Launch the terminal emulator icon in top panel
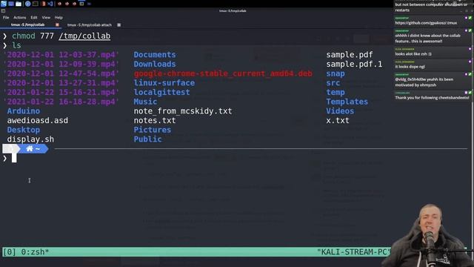 36,4
